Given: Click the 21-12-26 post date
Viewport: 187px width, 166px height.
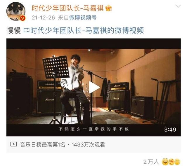Looking at the screenshot, I should coord(43,18).
